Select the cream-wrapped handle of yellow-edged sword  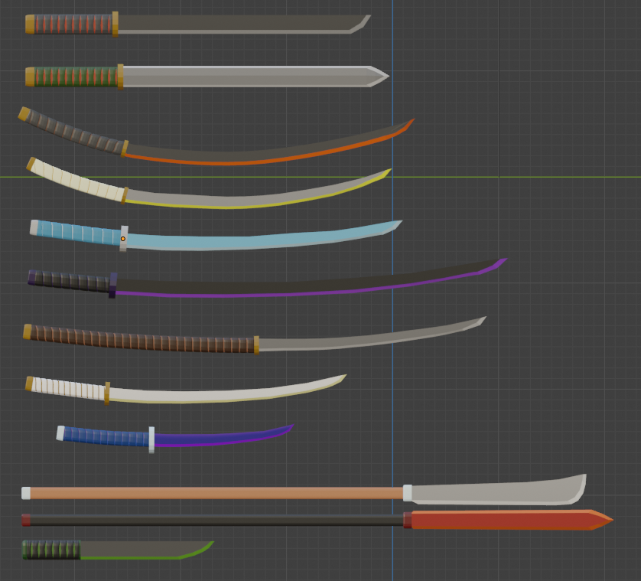76,180
